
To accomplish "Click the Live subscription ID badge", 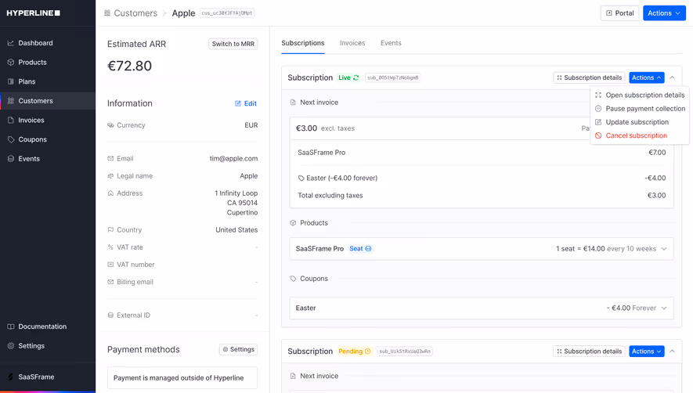I will pos(392,78).
